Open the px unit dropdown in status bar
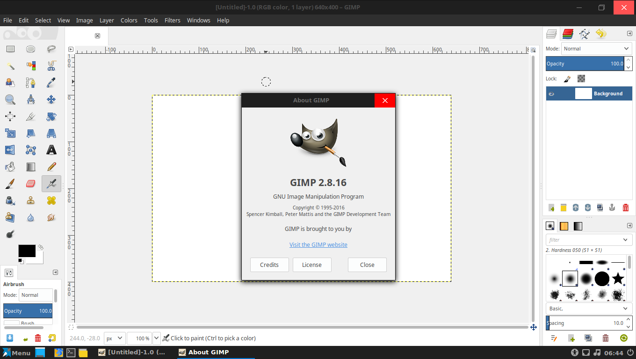This screenshot has width=636, height=359. [115, 338]
